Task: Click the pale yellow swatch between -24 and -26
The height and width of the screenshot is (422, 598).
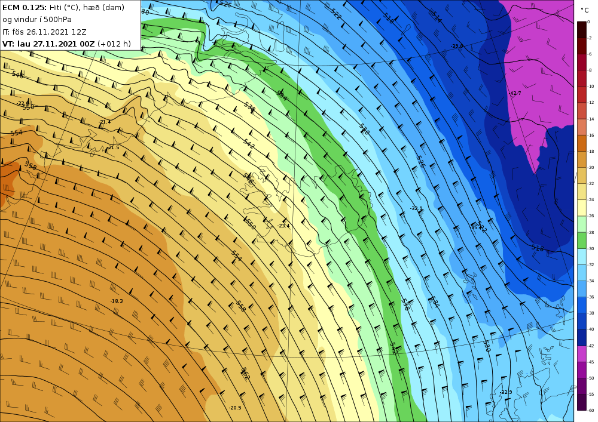Action: click(582, 208)
